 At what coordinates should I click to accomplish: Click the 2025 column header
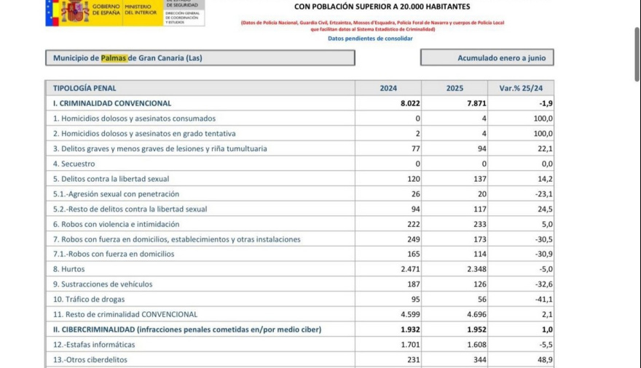coord(455,88)
